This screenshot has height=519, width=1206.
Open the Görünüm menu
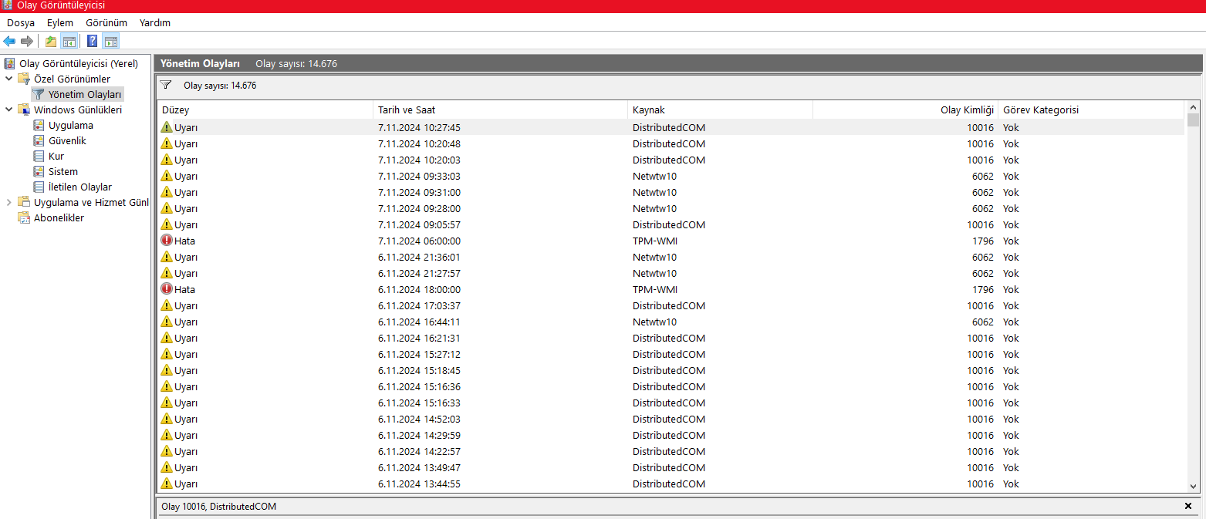point(106,22)
